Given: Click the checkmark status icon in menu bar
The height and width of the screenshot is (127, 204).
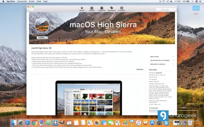Looking at the screenshot, I should pos(160,1).
